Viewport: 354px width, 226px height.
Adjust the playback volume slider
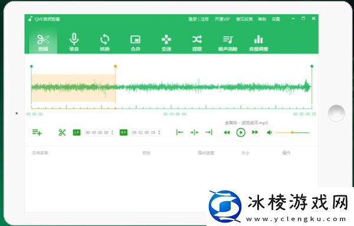[292, 133]
